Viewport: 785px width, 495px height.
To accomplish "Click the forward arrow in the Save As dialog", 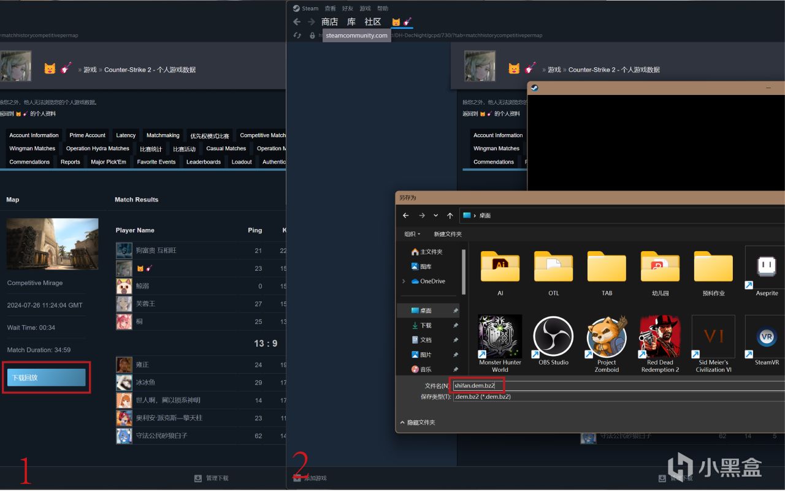I will [421, 216].
